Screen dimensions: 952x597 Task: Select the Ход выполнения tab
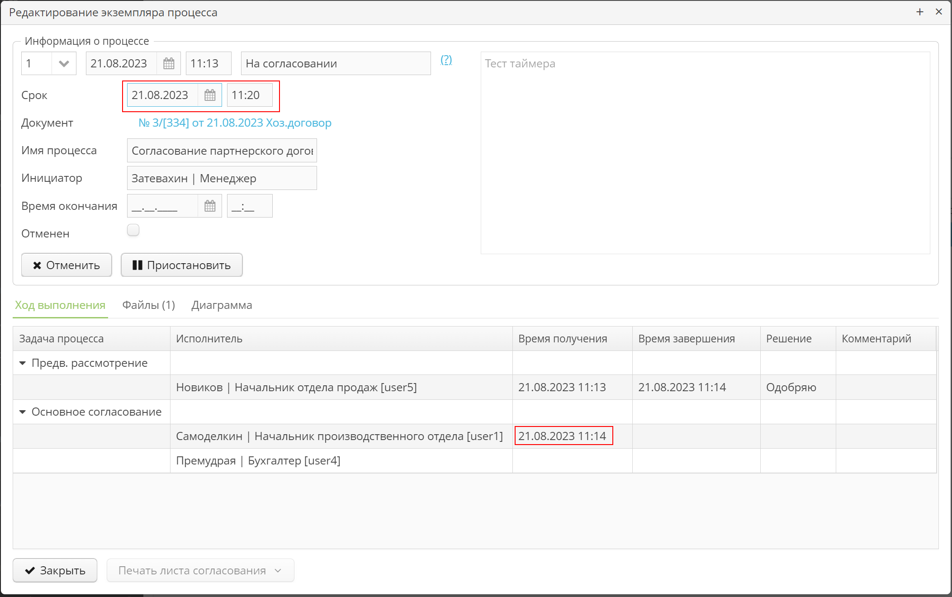click(60, 305)
